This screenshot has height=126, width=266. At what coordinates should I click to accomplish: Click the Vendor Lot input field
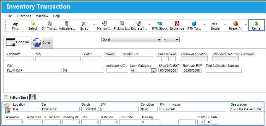tap(138, 59)
